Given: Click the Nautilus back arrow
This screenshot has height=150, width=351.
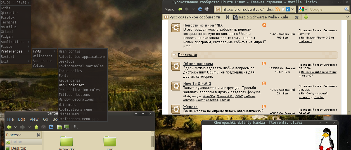Looking at the screenshot, I should coord(9,127).
